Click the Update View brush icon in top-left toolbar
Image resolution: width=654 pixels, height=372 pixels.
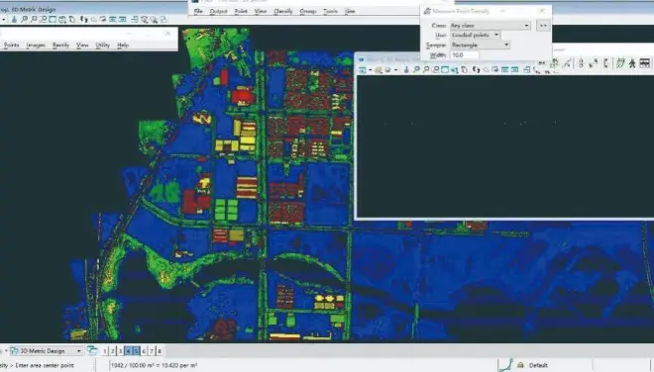pyautogui.click(x=14, y=19)
